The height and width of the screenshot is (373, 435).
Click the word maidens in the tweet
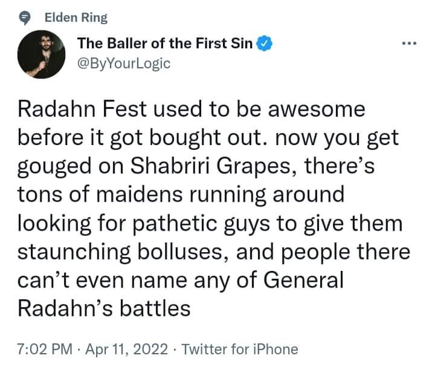pos(140,194)
